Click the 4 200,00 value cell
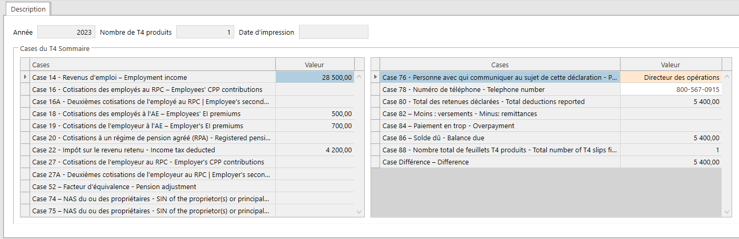 [315, 150]
